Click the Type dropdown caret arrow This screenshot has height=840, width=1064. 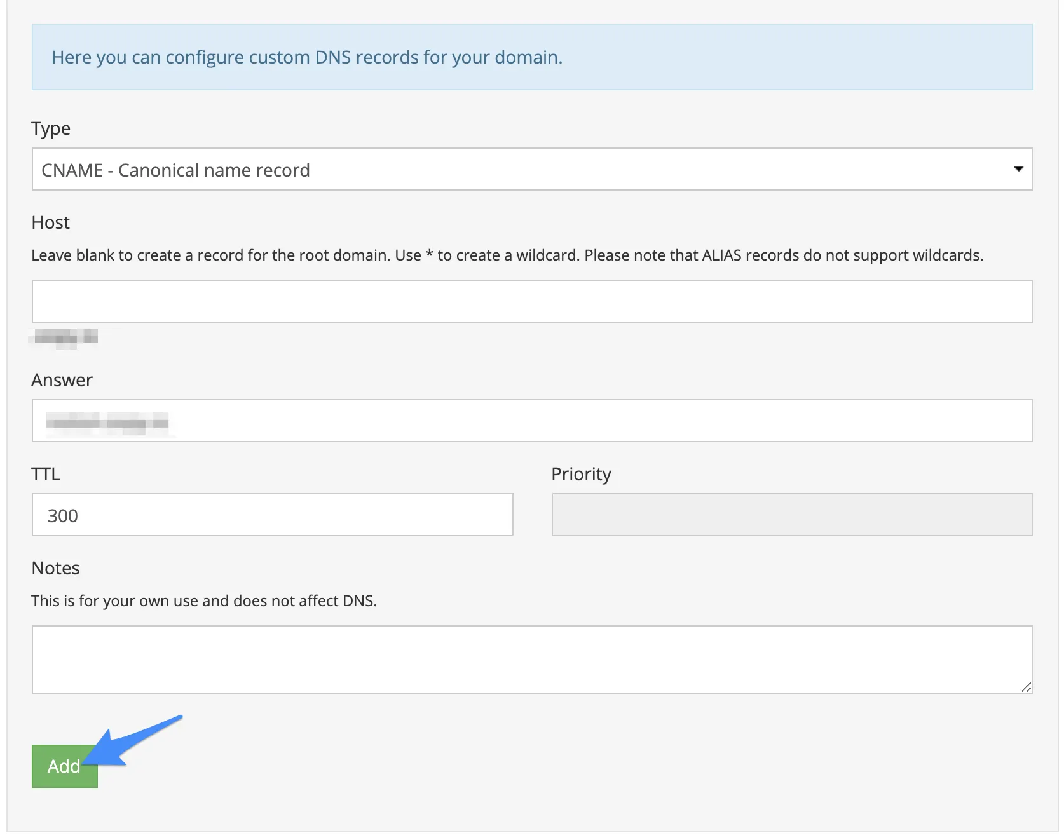(1018, 169)
